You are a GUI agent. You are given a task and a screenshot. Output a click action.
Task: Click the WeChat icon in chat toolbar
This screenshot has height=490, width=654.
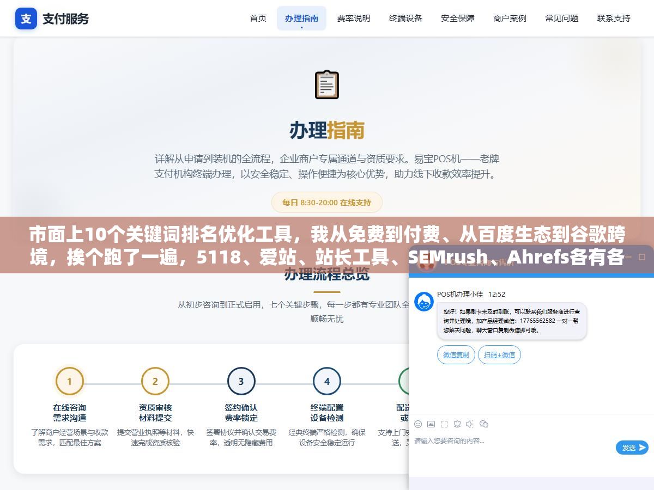pyautogui.click(x=484, y=424)
